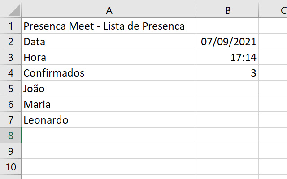Click the cell with confirmed count 3

pyautogui.click(x=228, y=73)
